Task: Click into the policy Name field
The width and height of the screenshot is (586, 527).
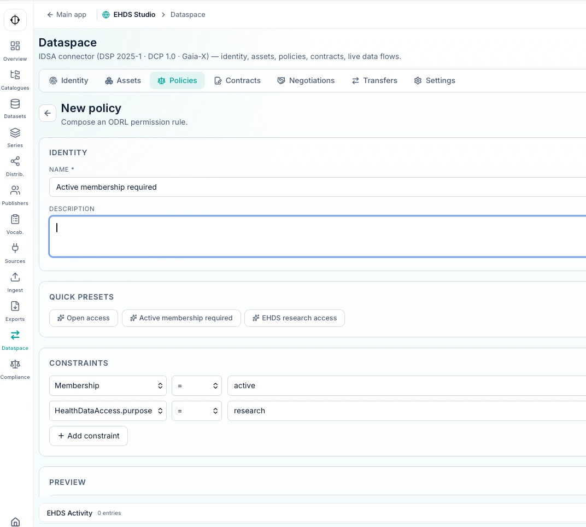Action: (317, 187)
